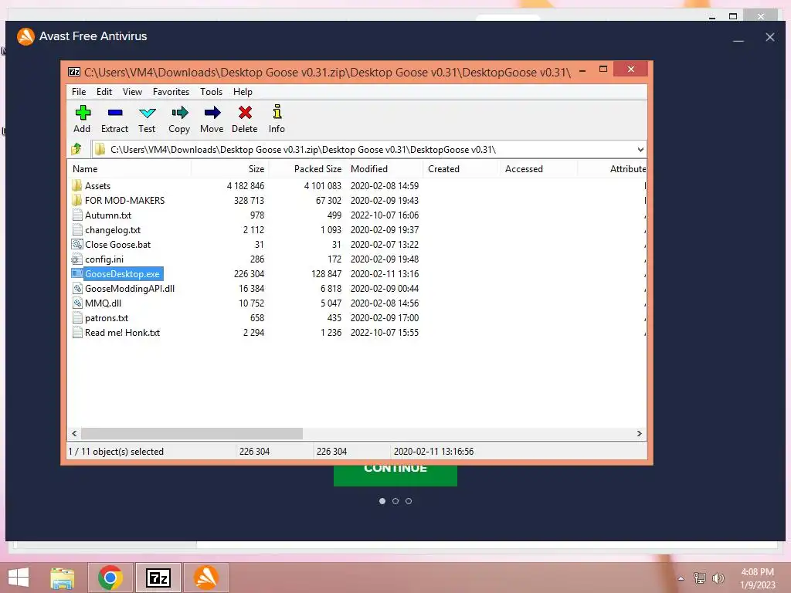Show hidden system tray icons
791x593 pixels.
(681, 578)
